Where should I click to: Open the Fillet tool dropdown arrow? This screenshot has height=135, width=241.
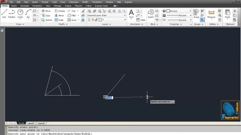pyautogui.click(x=78, y=15)
